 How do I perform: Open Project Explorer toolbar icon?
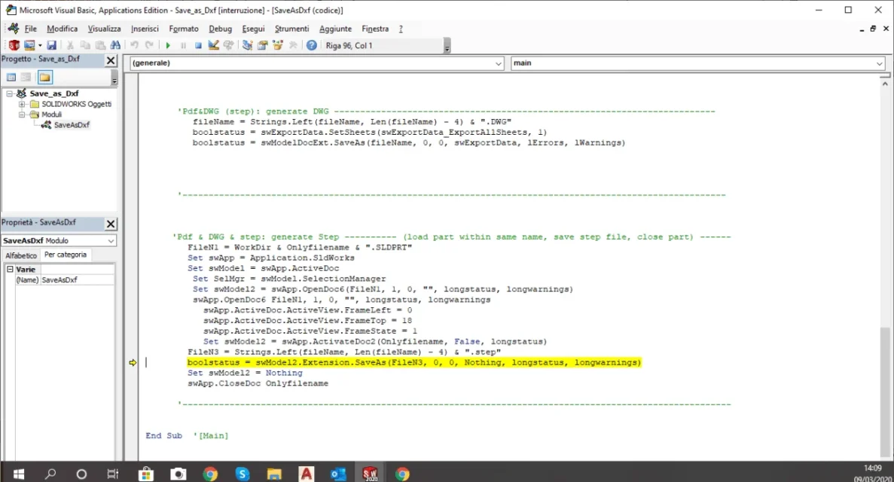(247, 45)
